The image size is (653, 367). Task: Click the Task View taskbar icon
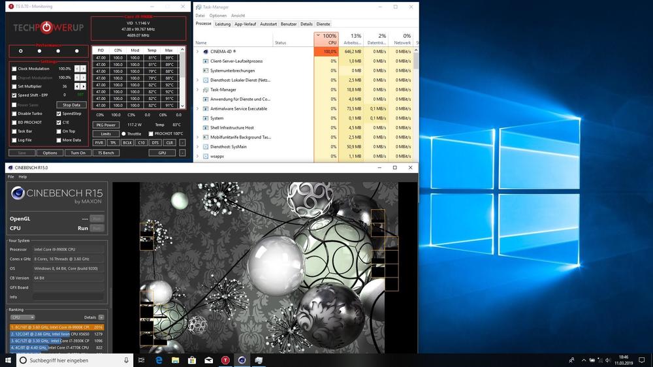point(142,360)
